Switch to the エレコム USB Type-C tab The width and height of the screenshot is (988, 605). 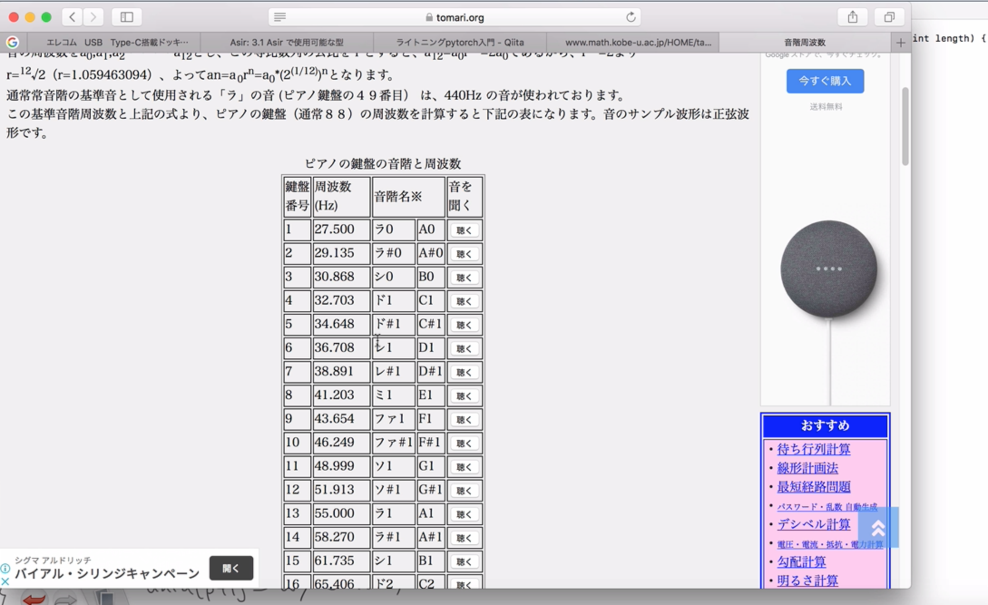click(x=113, y=43)
